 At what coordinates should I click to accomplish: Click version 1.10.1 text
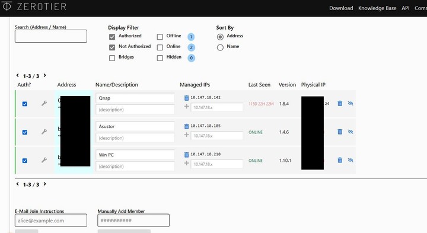(x=285, y=160)
